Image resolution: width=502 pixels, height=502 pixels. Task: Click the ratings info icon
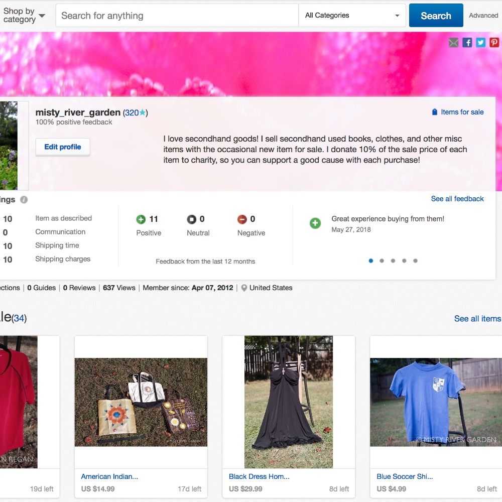tap(24, 200)
